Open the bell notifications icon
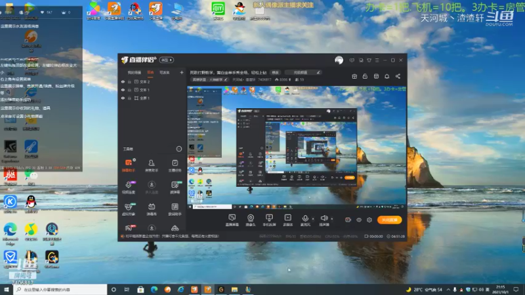 [x=387, y=76]
